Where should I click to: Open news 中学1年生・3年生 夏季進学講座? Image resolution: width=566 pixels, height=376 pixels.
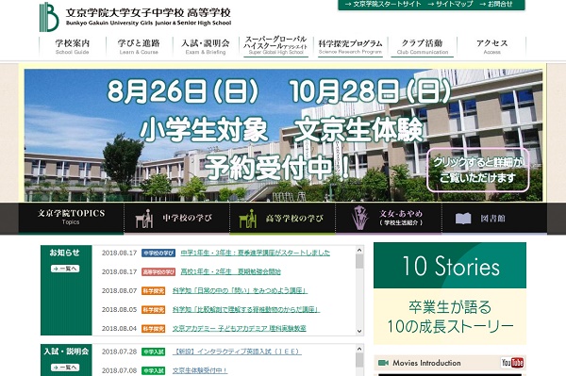pos(255,253)
